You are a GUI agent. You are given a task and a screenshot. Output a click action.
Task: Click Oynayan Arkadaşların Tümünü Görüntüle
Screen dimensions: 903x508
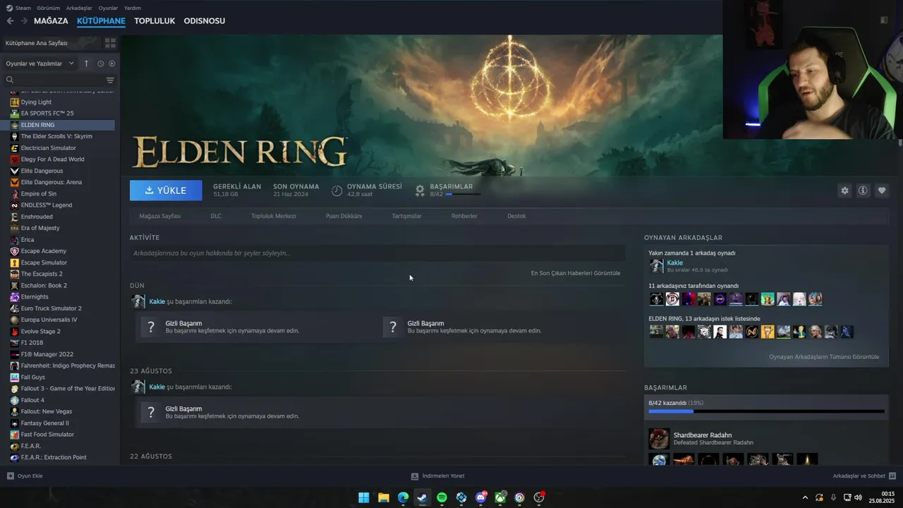[x=824, y=357]
